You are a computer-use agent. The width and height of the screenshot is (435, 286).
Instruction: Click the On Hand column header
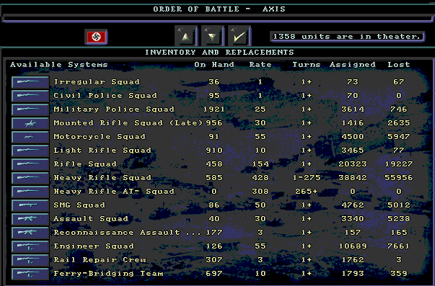(214, 65)
